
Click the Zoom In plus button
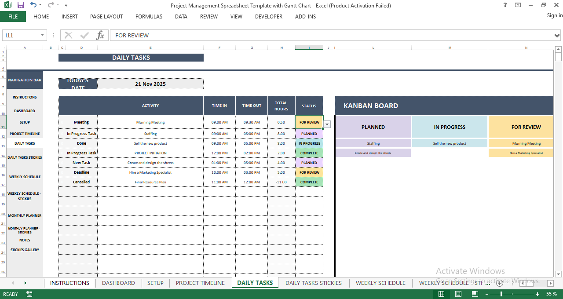[538, 294]
